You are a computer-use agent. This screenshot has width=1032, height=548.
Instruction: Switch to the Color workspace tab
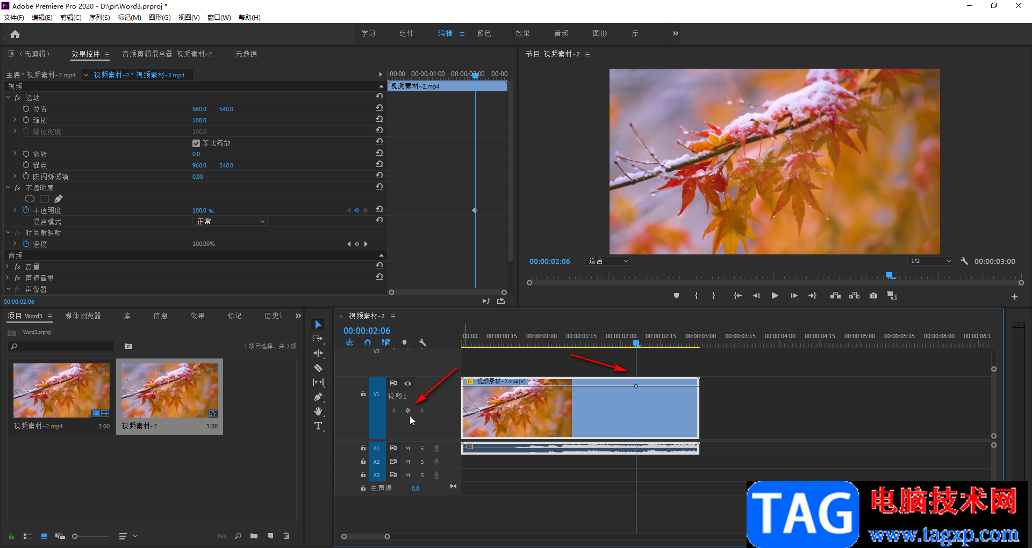point(484,33)
